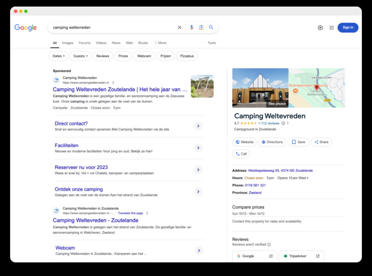Open Google Lens image search icon
Screen dimensions: 372x276
coord(201,28)
